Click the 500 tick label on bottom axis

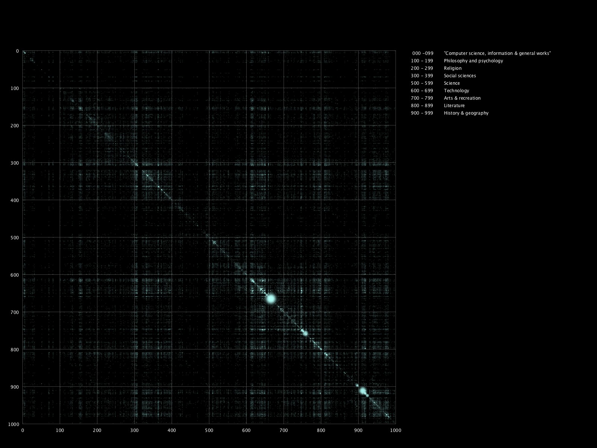[209, 430]
